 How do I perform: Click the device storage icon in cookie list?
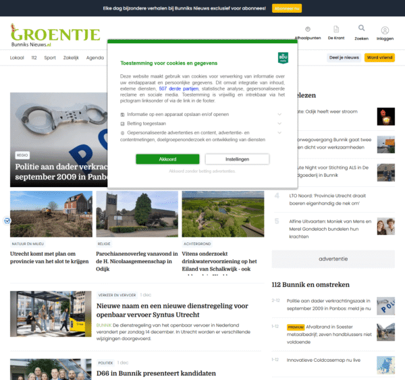(x=123, y=115)
